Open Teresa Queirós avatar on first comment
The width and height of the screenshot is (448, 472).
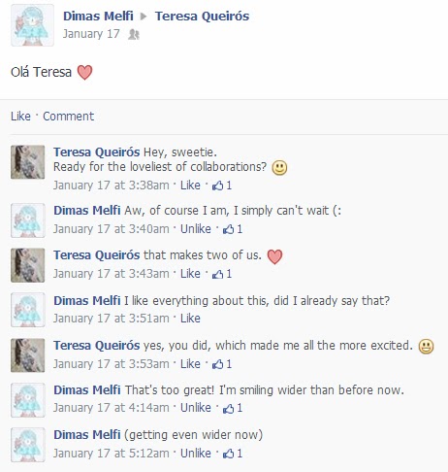28,162
